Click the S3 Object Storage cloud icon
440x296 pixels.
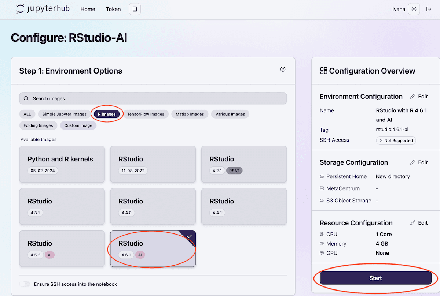[322, 201]
